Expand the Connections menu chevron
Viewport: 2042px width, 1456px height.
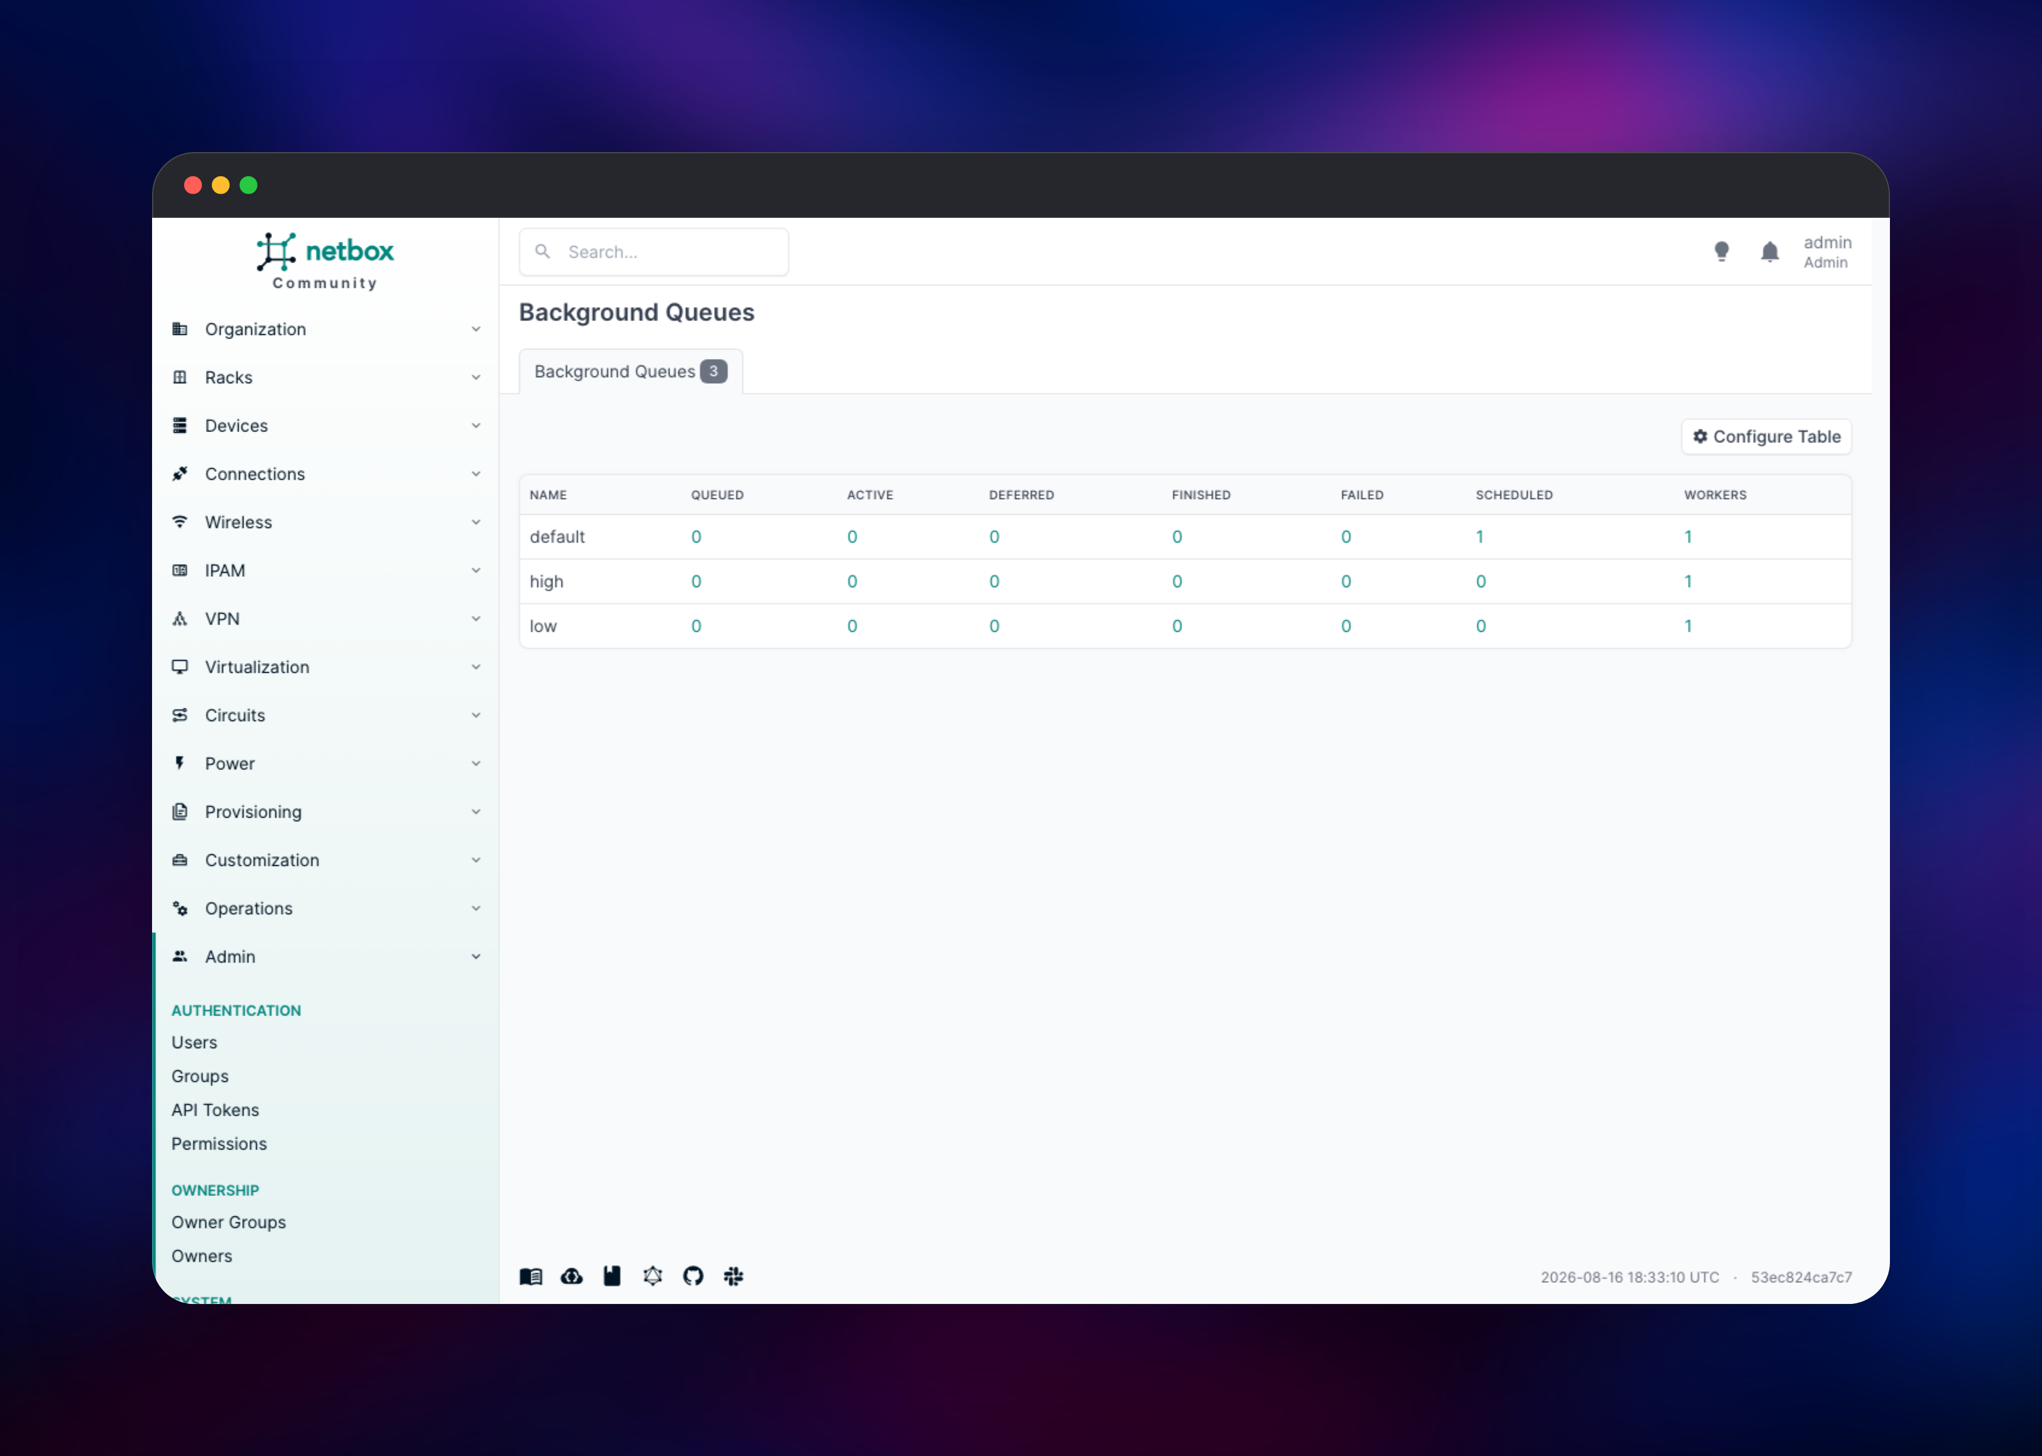pyautogui.click(x=476, y=474)
